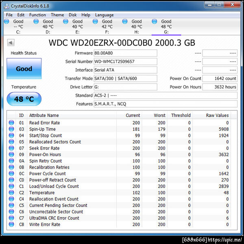The width and height of the screenshot is (244, 244).
Task: Select the Spin-Up Time raw value 5908
Action: [224, 129]
